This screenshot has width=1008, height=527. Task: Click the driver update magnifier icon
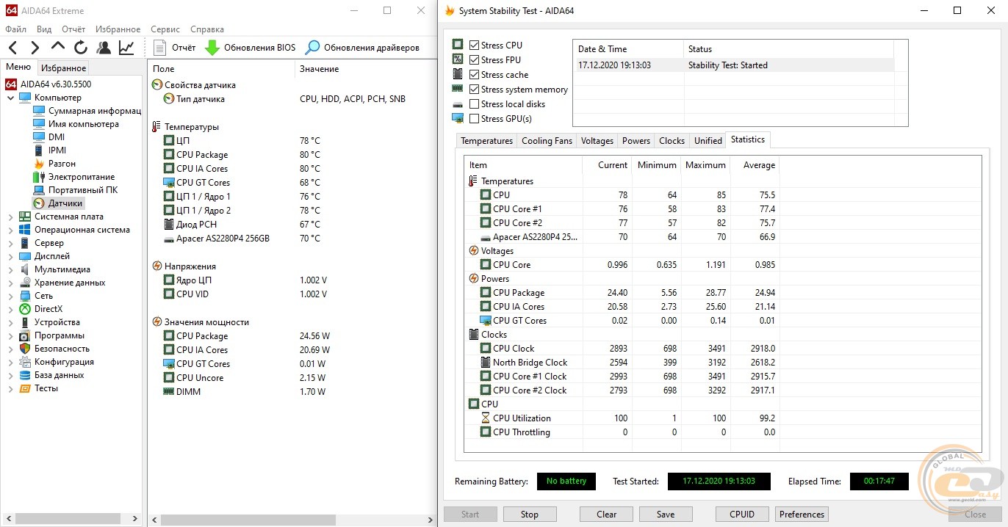[x=313, y=48]
